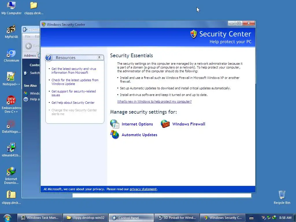Switch to Control Panel taskbar button

point(131,218)
